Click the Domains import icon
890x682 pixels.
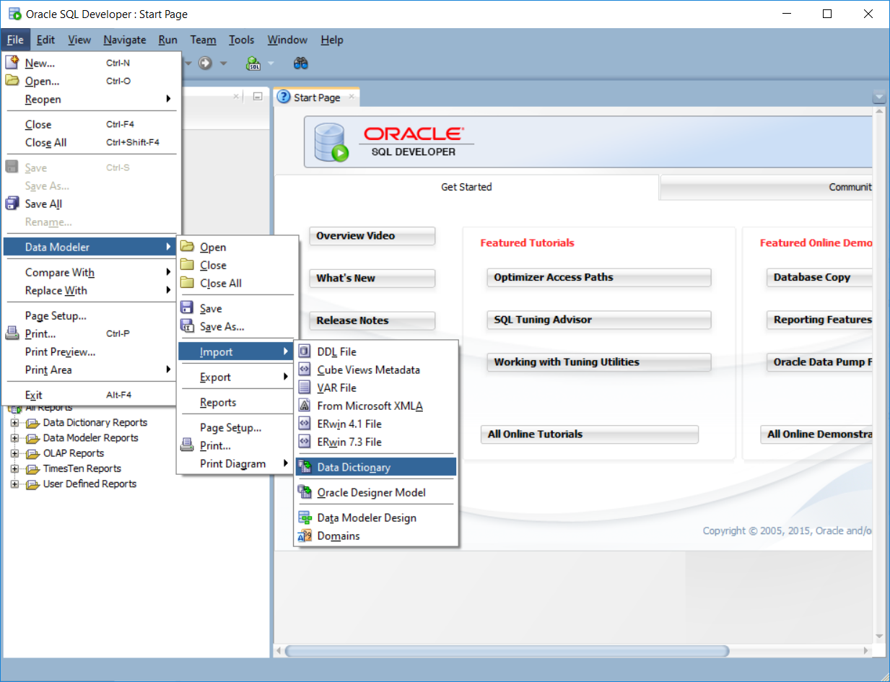pos(304,535)
